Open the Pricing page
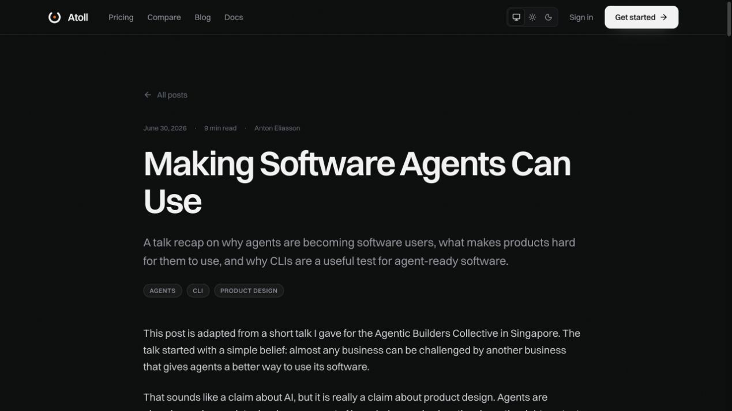Screen dimensions: 732x411 121,17
